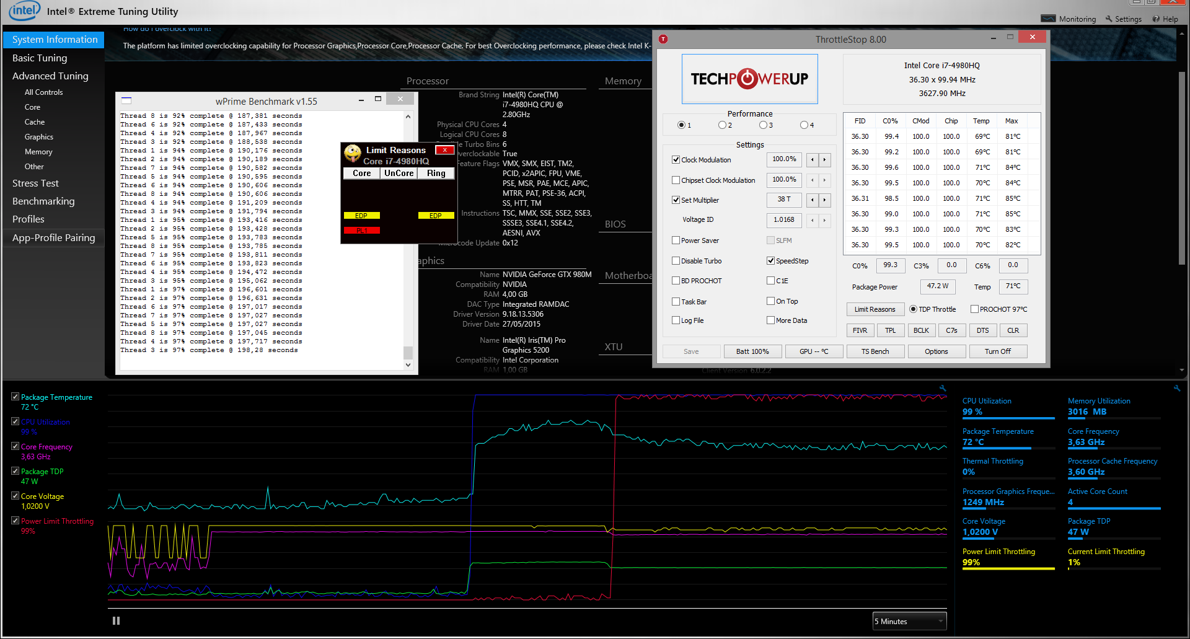Select Performance profile 4 radio button
The image size is (1190, 639).
pos(804,125)
